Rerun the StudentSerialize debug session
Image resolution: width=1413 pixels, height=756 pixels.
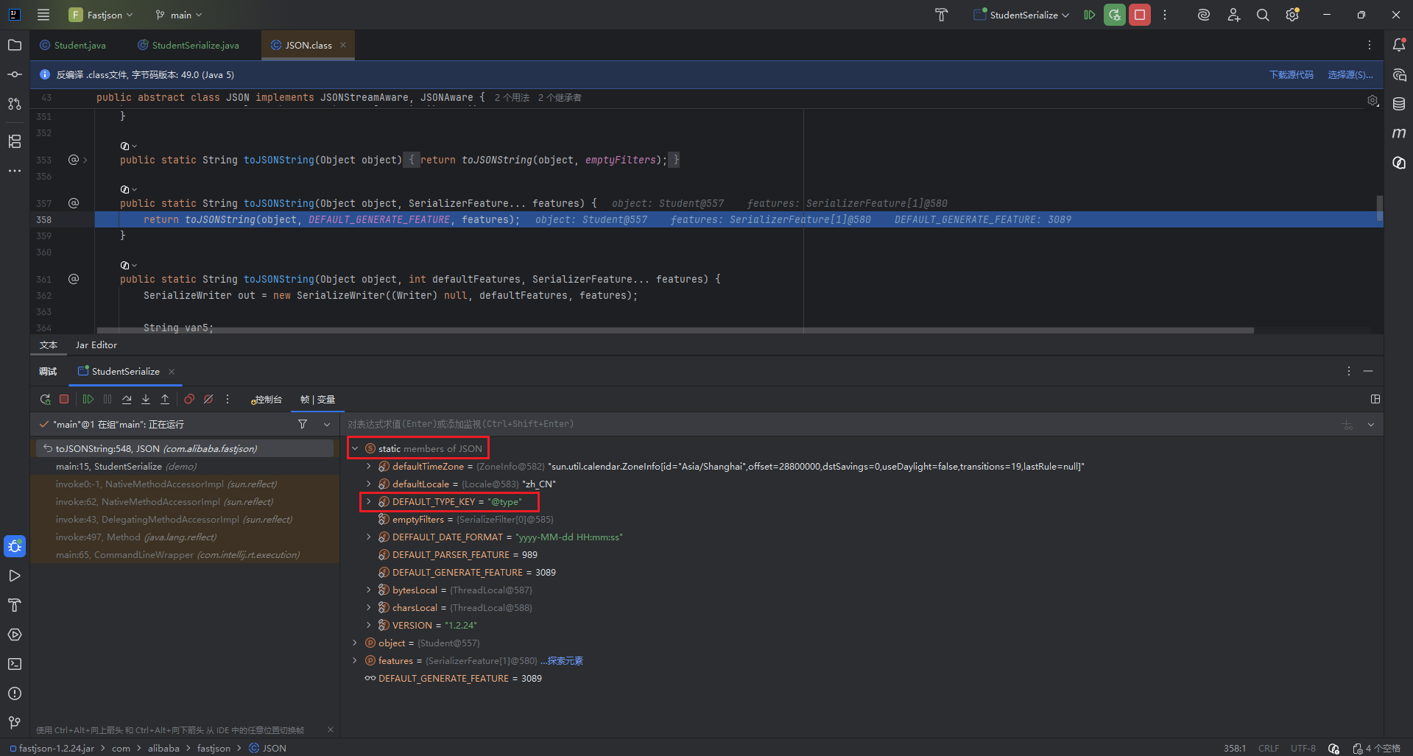click(x=45, y=399)
